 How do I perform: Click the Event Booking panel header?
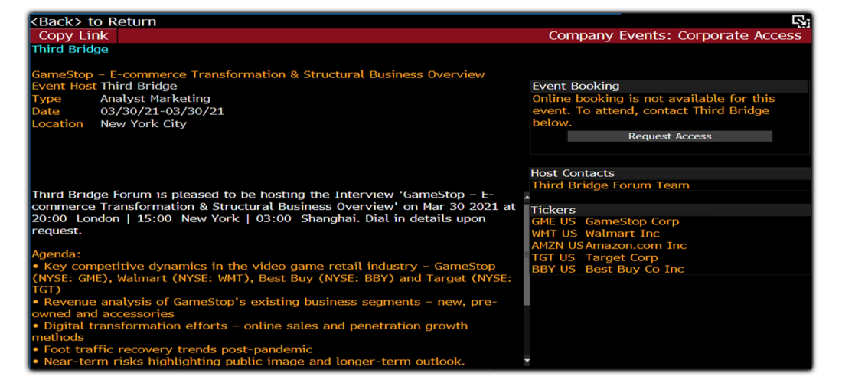pyautogui.click(x=669, y=86)
